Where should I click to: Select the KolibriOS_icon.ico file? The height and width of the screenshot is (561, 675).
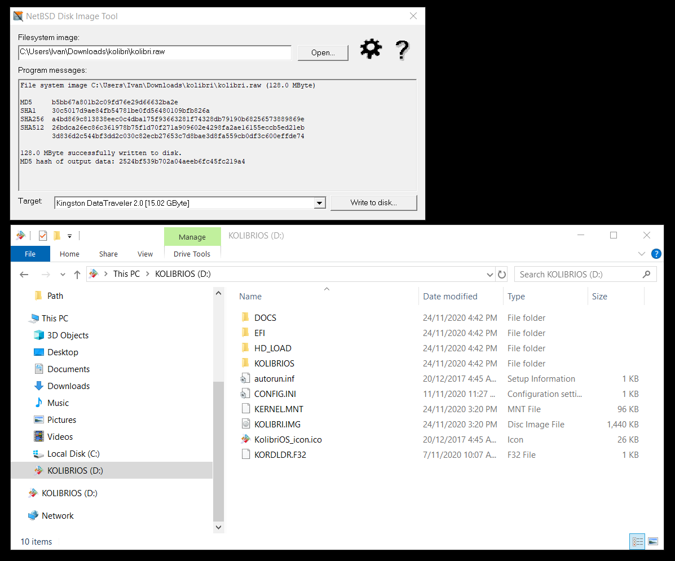tap(288, 439)
